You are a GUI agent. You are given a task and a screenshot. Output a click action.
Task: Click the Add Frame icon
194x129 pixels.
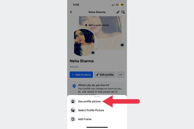[73, 119]
